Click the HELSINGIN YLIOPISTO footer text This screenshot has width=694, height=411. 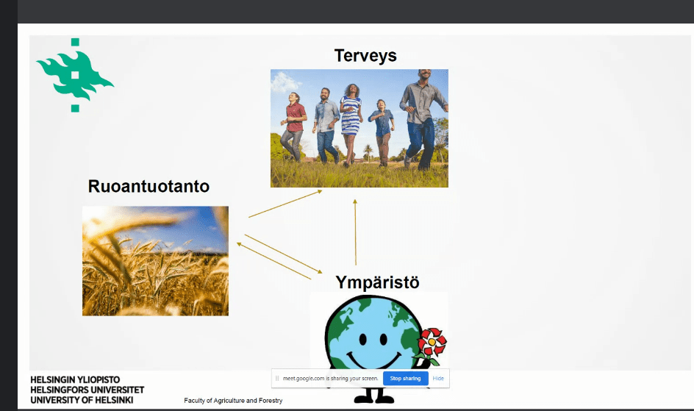tap(75, 380)
